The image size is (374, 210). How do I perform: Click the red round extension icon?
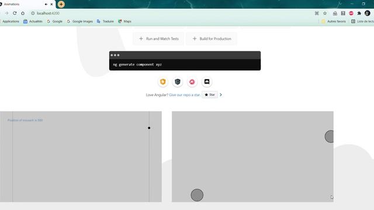click(351, 13)
